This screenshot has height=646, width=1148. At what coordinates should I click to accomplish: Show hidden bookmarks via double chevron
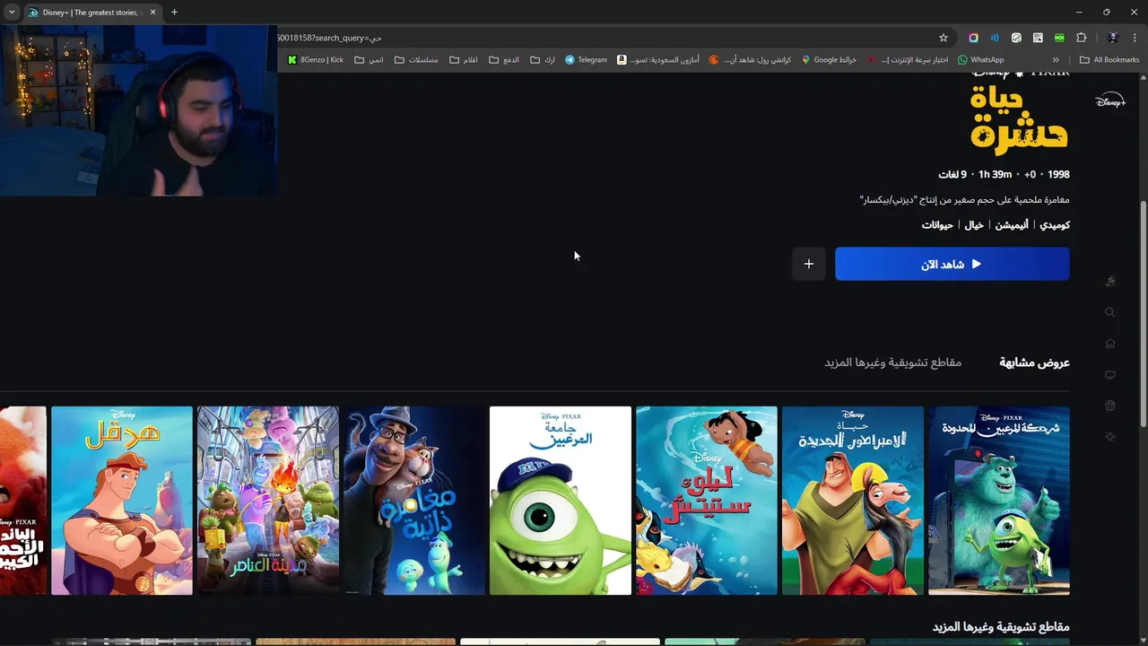(1056, 60)
